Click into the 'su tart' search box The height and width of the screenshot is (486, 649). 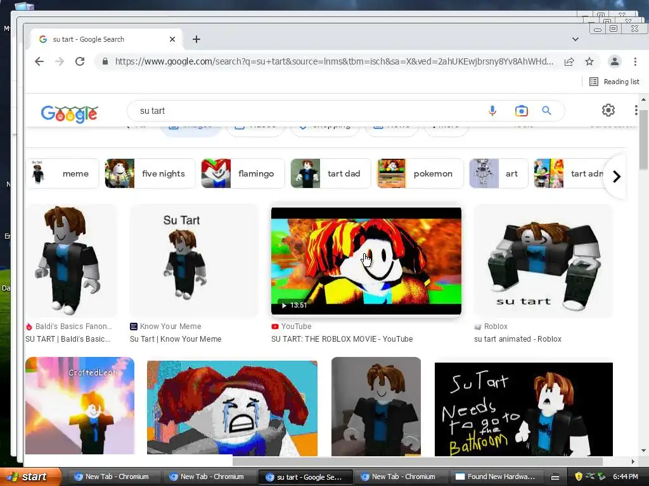(306, 111)
